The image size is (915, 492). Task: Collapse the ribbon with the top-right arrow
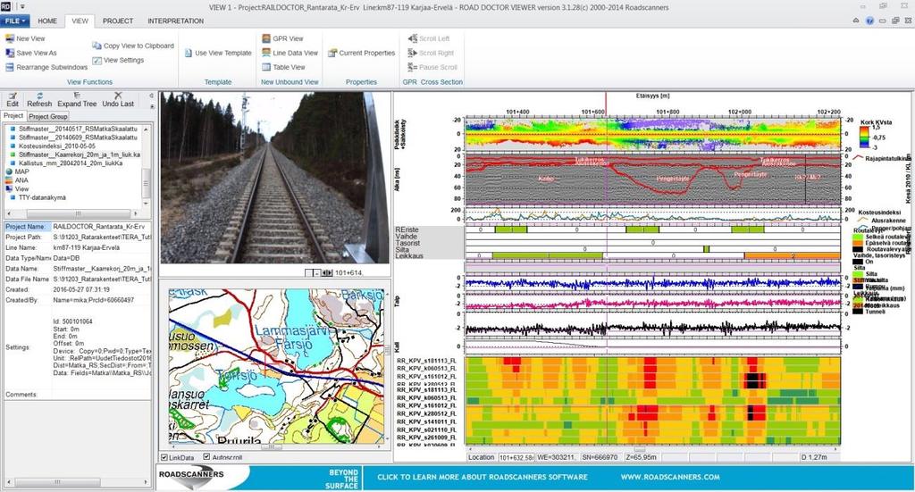click(x=856, y=21)
